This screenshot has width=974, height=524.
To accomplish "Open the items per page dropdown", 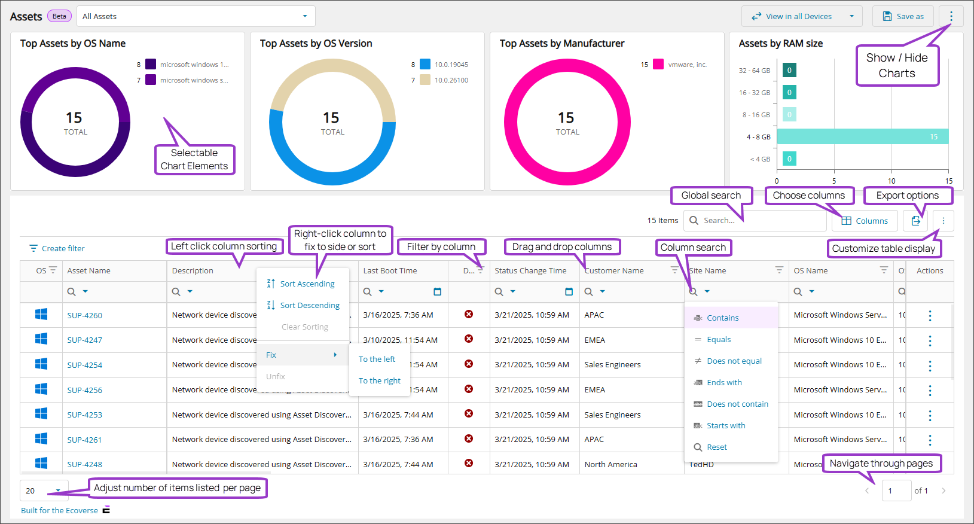I will pos(57,491).
